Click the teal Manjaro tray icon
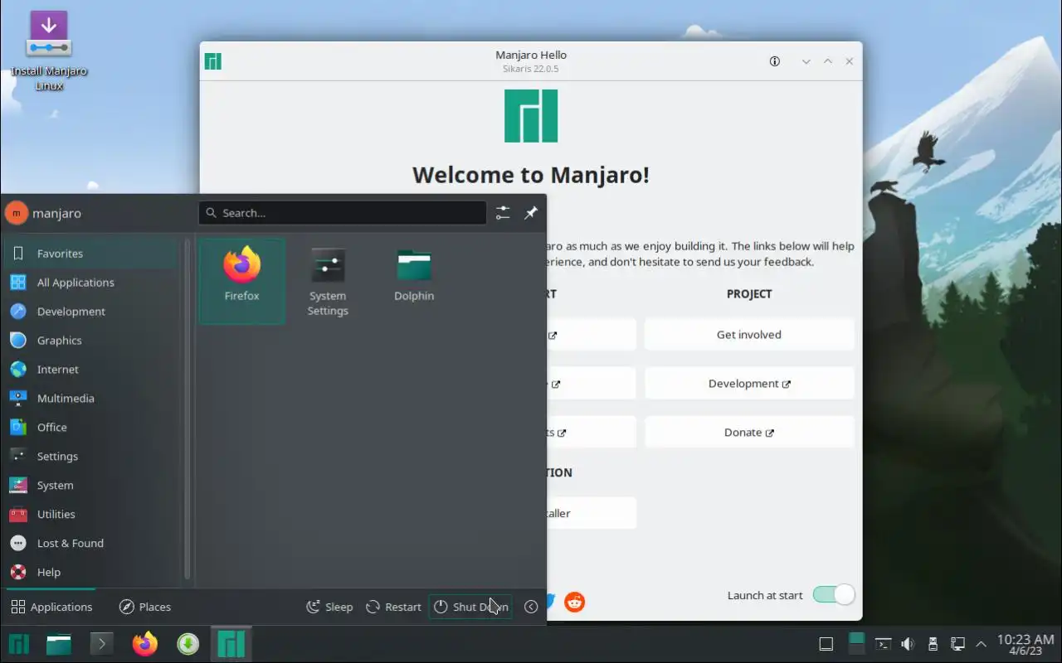Screen dimensions: 1062x663 coord(857,644)
